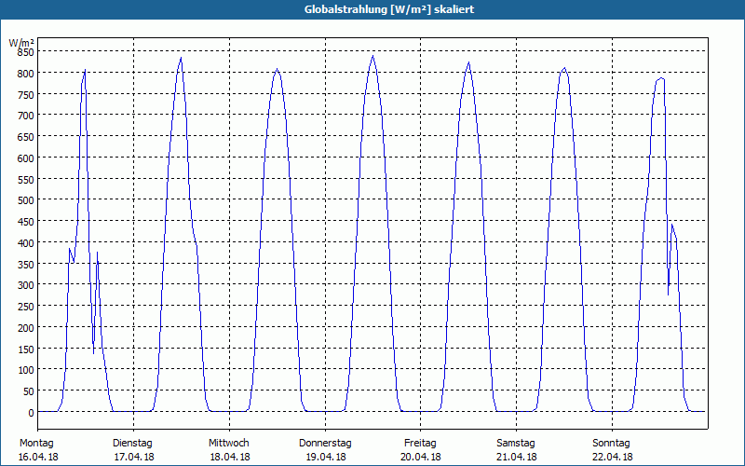Click the 600 axis value
Viewport: 745px width, 466px height.
click(25, 158)
